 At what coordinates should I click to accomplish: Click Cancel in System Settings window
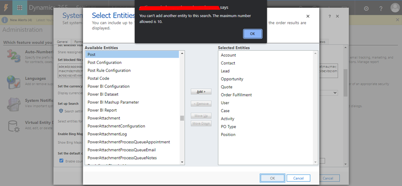pyautogui.click(x=328, y=178)
